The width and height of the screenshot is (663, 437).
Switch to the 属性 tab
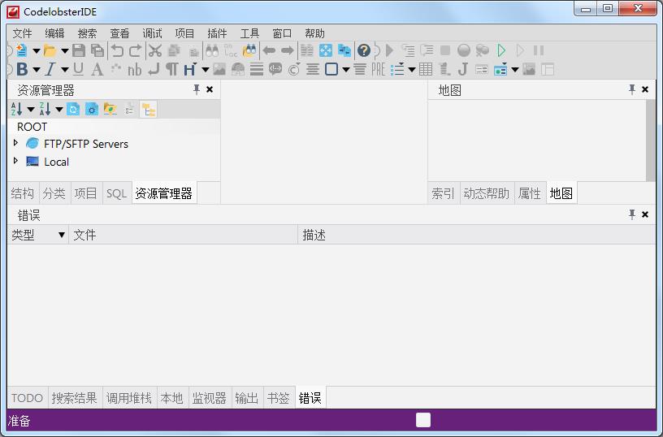click(x=530, y=193)
